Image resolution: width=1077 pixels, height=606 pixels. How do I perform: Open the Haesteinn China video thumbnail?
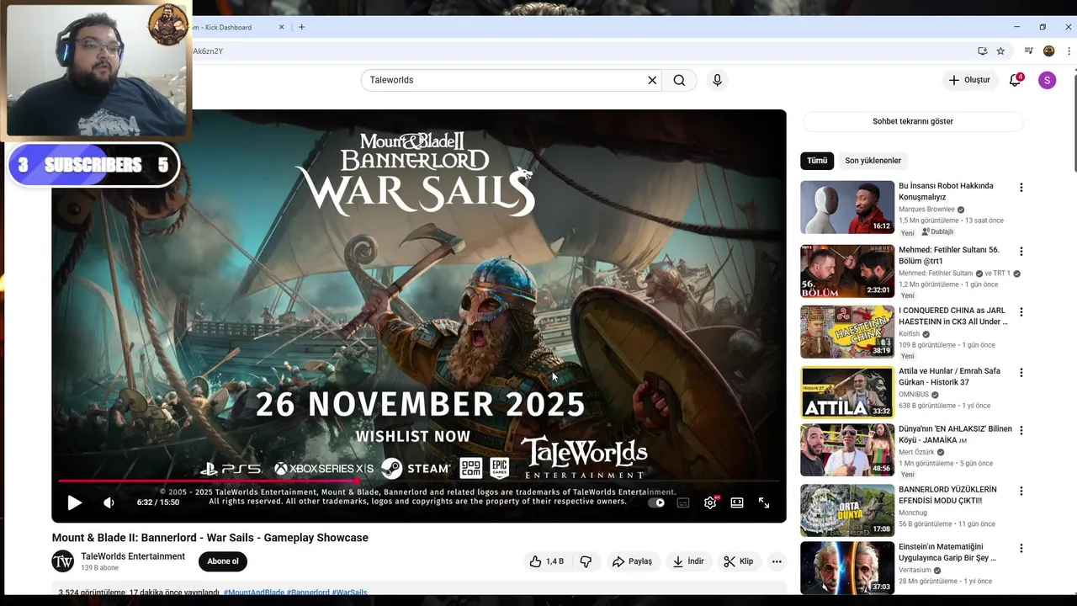847,332
